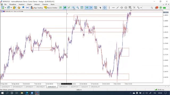170x95 pixels.
Task: Open the New Chart dropdown arrow
Action: coord(5,8)
